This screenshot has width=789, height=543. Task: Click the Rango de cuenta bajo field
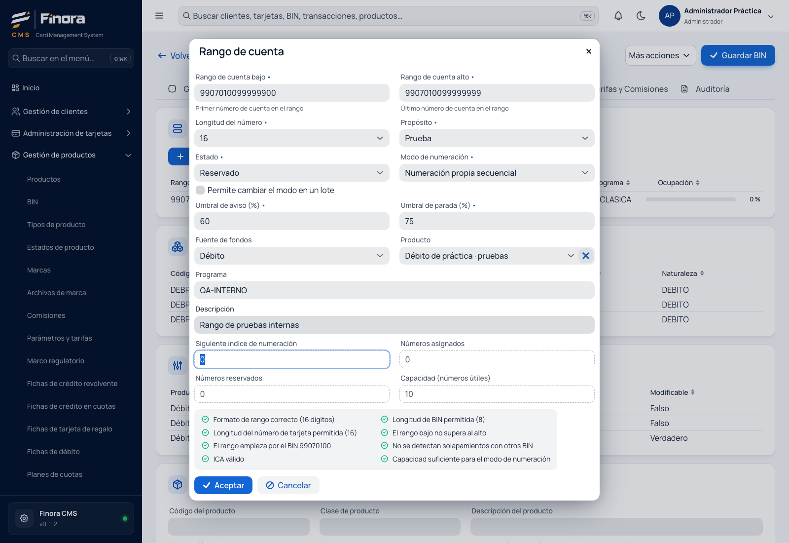tap(292, 93)
